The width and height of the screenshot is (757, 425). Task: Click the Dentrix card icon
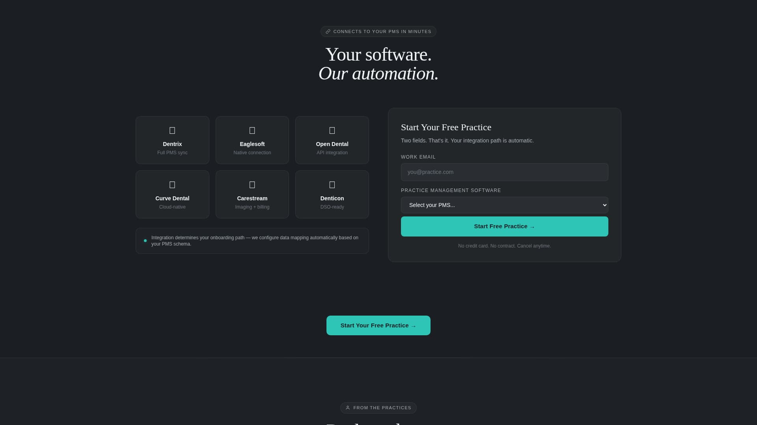click(x=172, y=130)
